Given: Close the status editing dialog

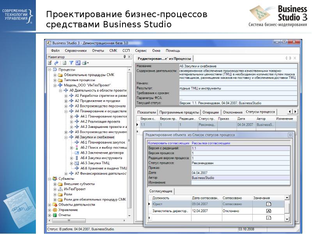Looking at the screenshot, I should (290, 135).
